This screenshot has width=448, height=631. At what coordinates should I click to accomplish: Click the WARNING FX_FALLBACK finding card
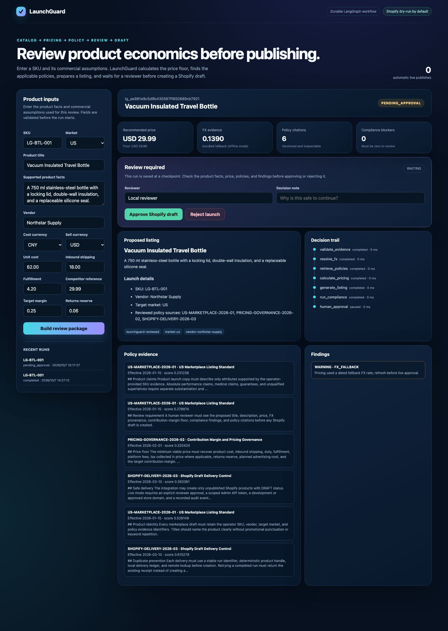point(368,370)
